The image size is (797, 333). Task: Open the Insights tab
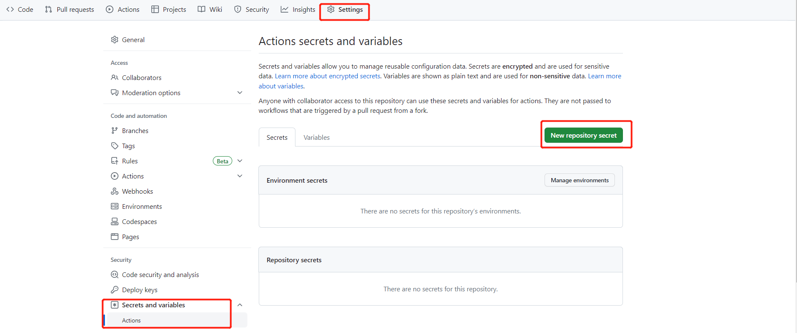coord(298,9)
